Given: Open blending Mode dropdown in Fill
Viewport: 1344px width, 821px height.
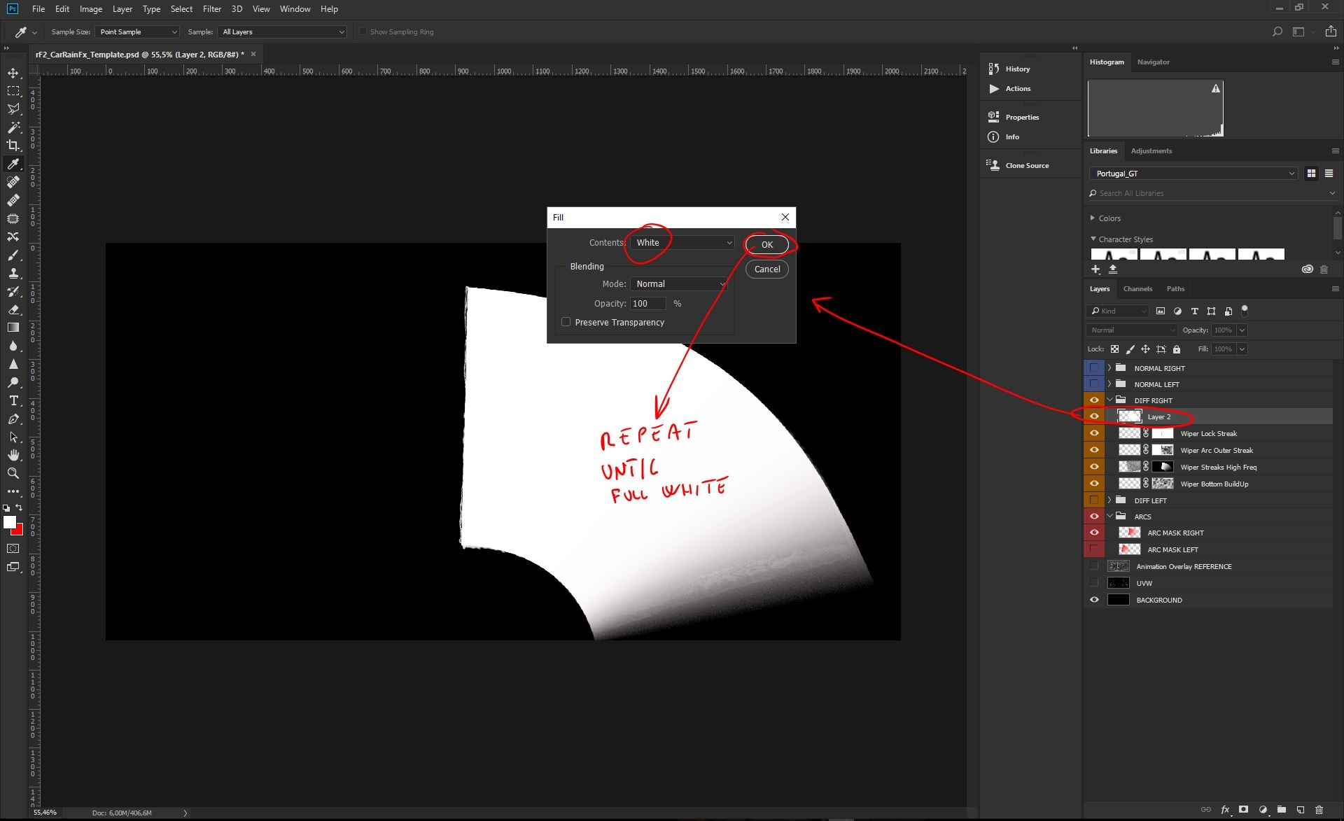Looking at the screenshot, I should pyautogui.click(x=679, y=284).
